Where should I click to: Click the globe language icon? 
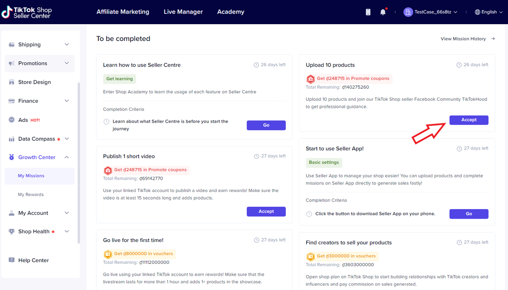477,12
